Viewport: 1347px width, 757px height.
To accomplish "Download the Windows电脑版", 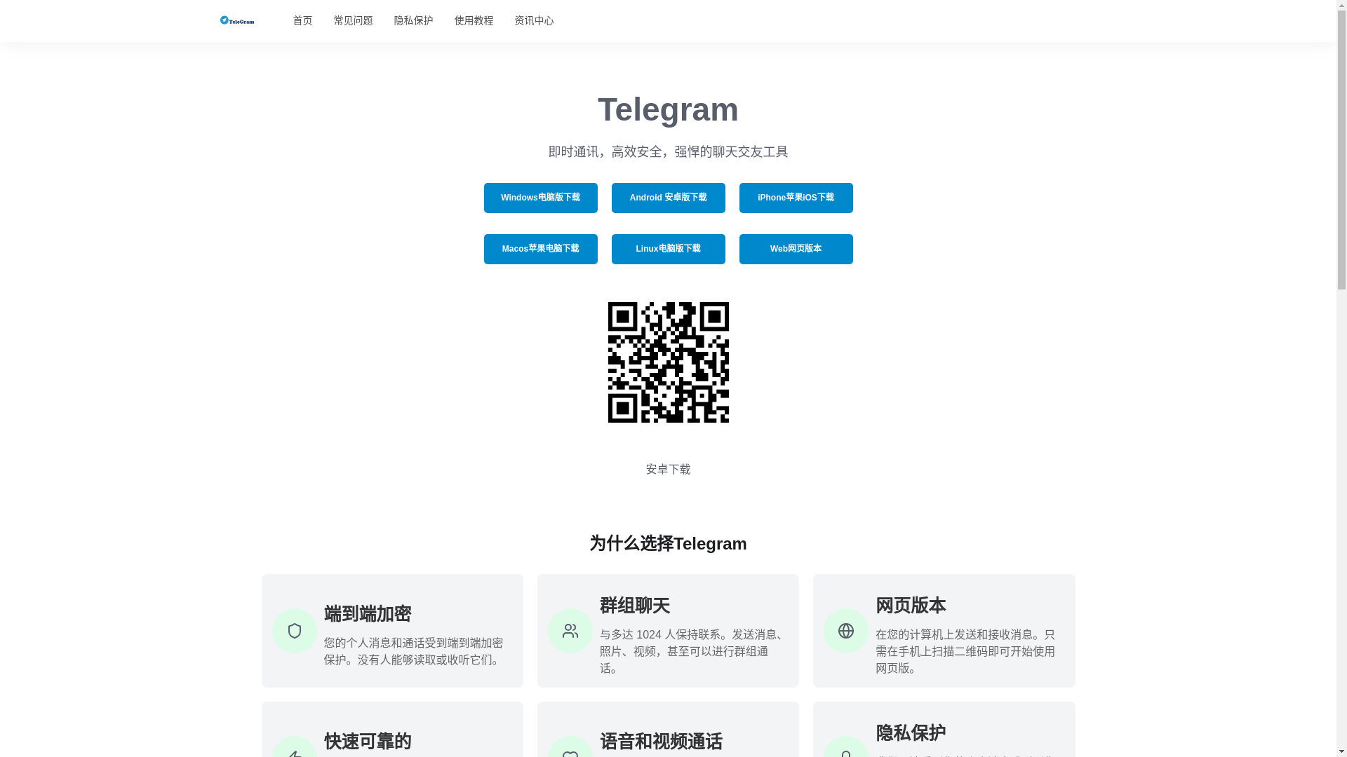I will (x=540, y=198).
